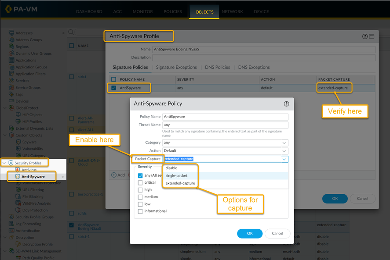Cancel the Anti-Spyware Policy dialog
This screenshot has height=260, width=390.
[277, 233]
